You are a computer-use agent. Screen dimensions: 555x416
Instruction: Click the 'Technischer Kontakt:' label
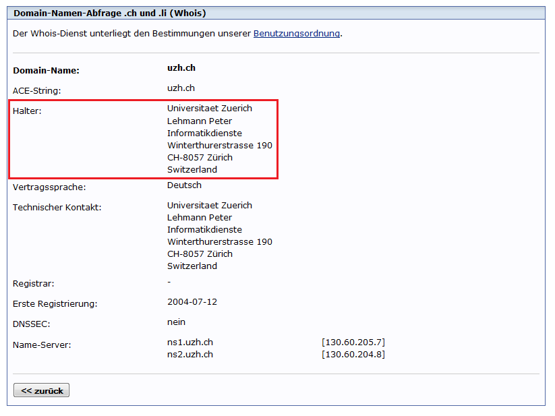57,207
